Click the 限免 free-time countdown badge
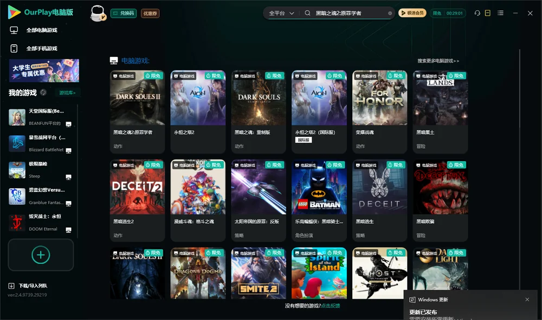The image size is (542, 320). tap(448, 13)
